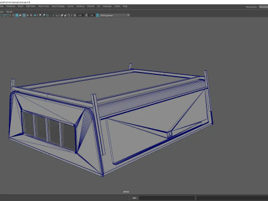Open the sRGB gamma color space dropdown
Screen dimensions: 268x201
pyautogui.click(x=115, y=15)
